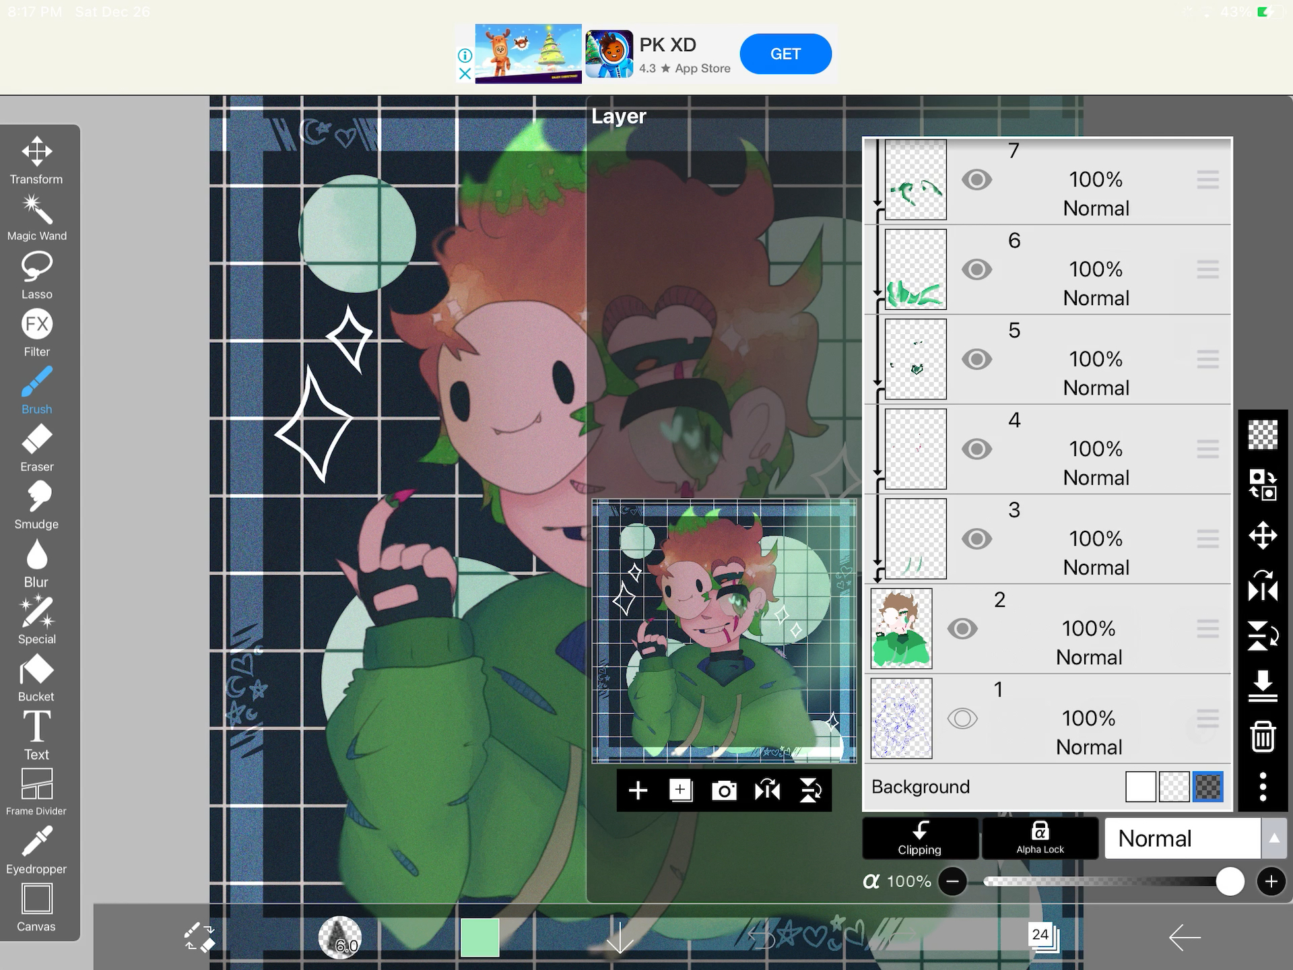1293x970 pixels.
Task: Increase opacity with plus button
Action: pyautogui.click(x=1271, y=881)
